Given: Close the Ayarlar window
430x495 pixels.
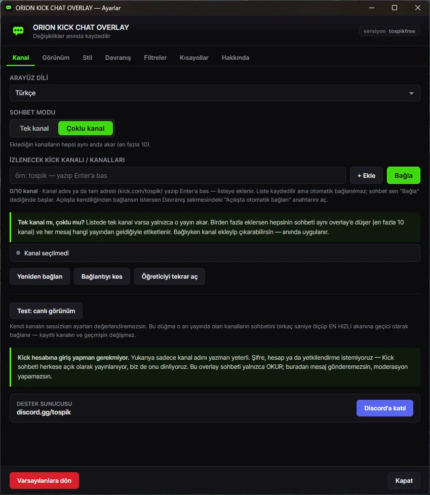Looking at the screenshot, I should (x=418, y=8).
